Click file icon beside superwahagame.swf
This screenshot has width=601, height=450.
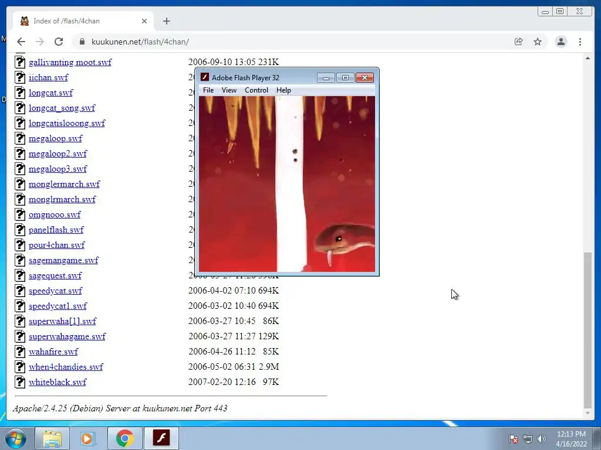[20, 336]
